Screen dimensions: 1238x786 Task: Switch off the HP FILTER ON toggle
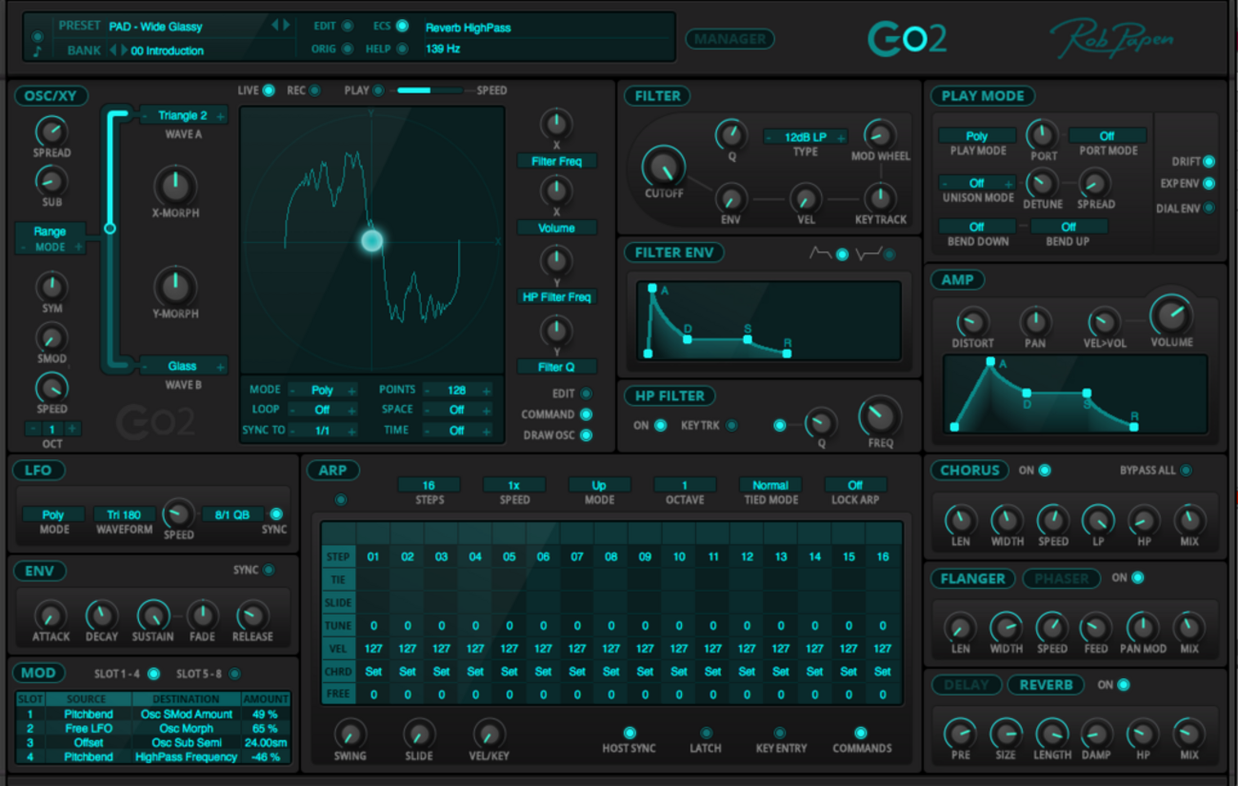660,425
